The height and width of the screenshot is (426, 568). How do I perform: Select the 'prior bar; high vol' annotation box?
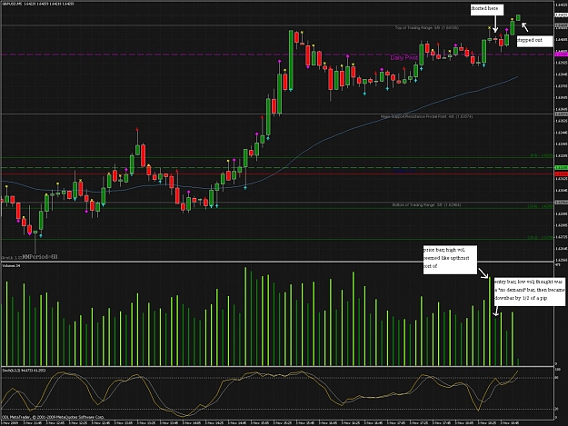450,260
